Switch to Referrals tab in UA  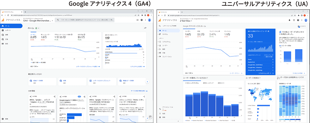[221, 83]
